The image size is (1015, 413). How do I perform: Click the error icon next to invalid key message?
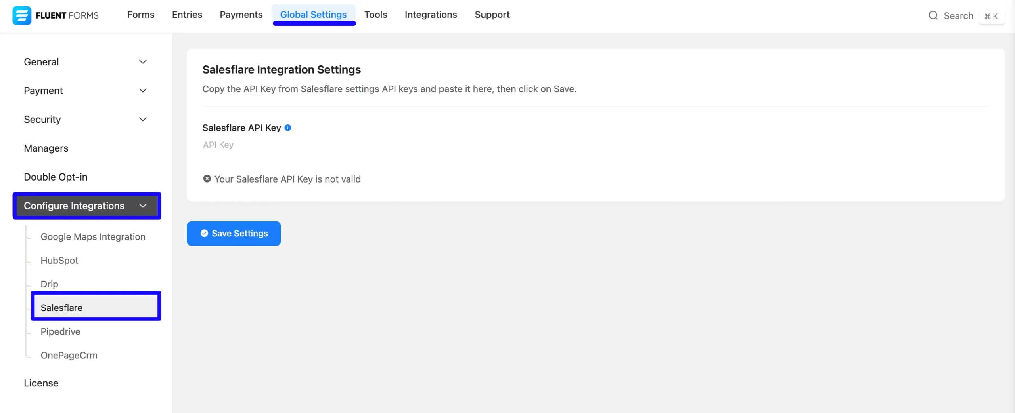tap(207, 179)
